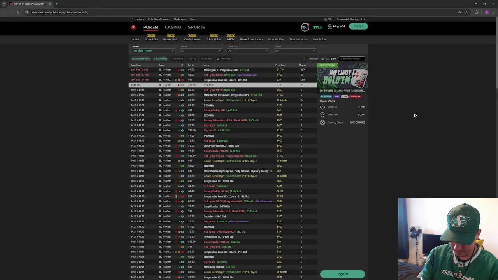The image size is (498, 280).
Task: Toggle the Announced filter
Action: (177, 59)
